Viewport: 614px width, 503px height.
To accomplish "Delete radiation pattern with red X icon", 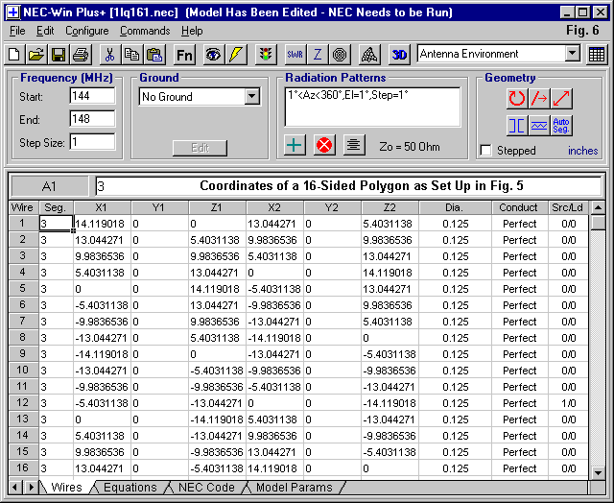I will (x=324, y=145).
